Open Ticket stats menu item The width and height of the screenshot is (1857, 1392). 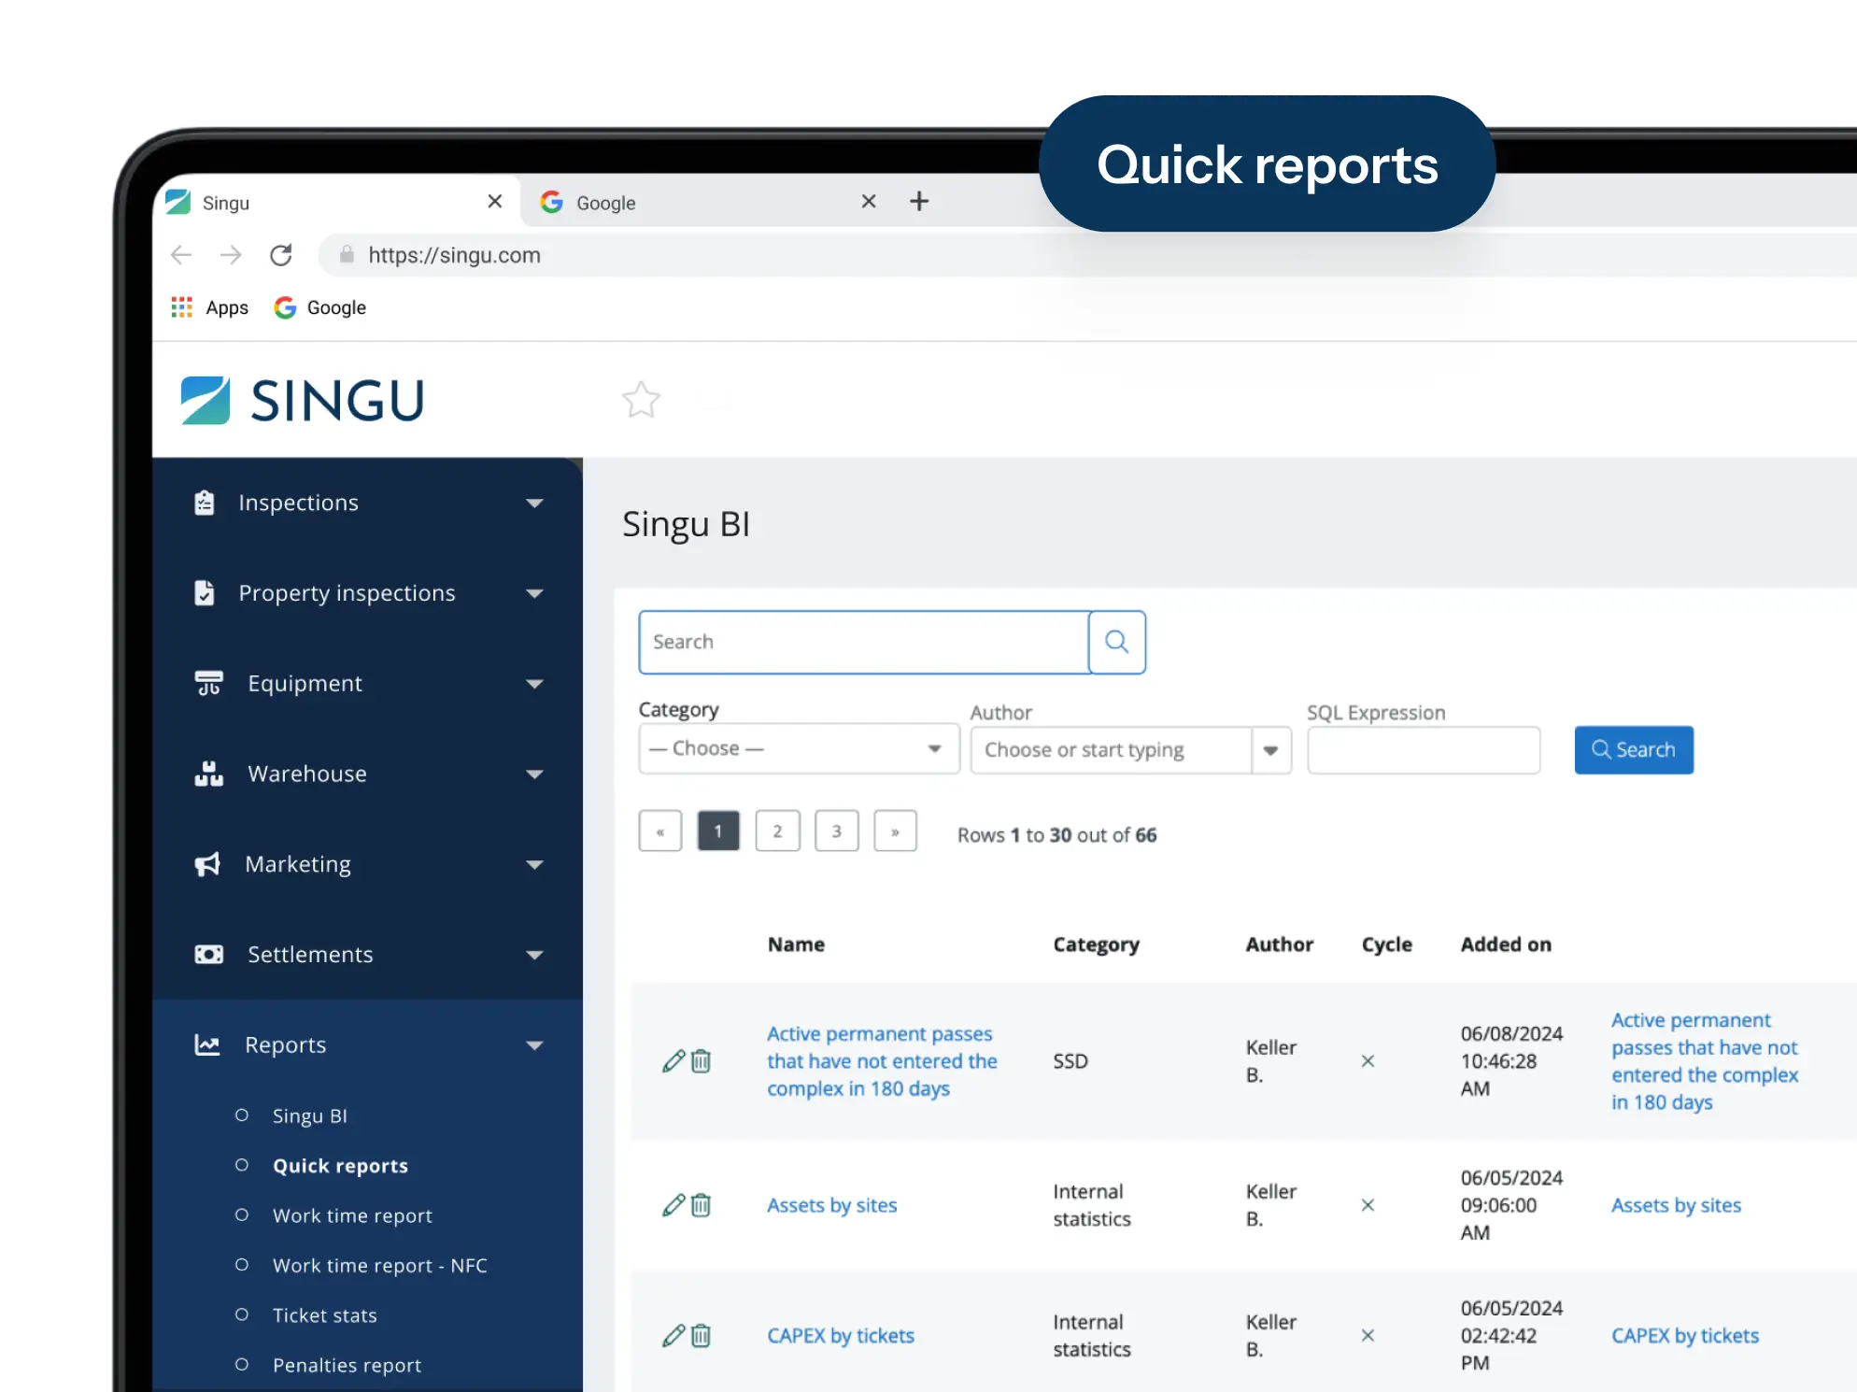(325, 1315)
